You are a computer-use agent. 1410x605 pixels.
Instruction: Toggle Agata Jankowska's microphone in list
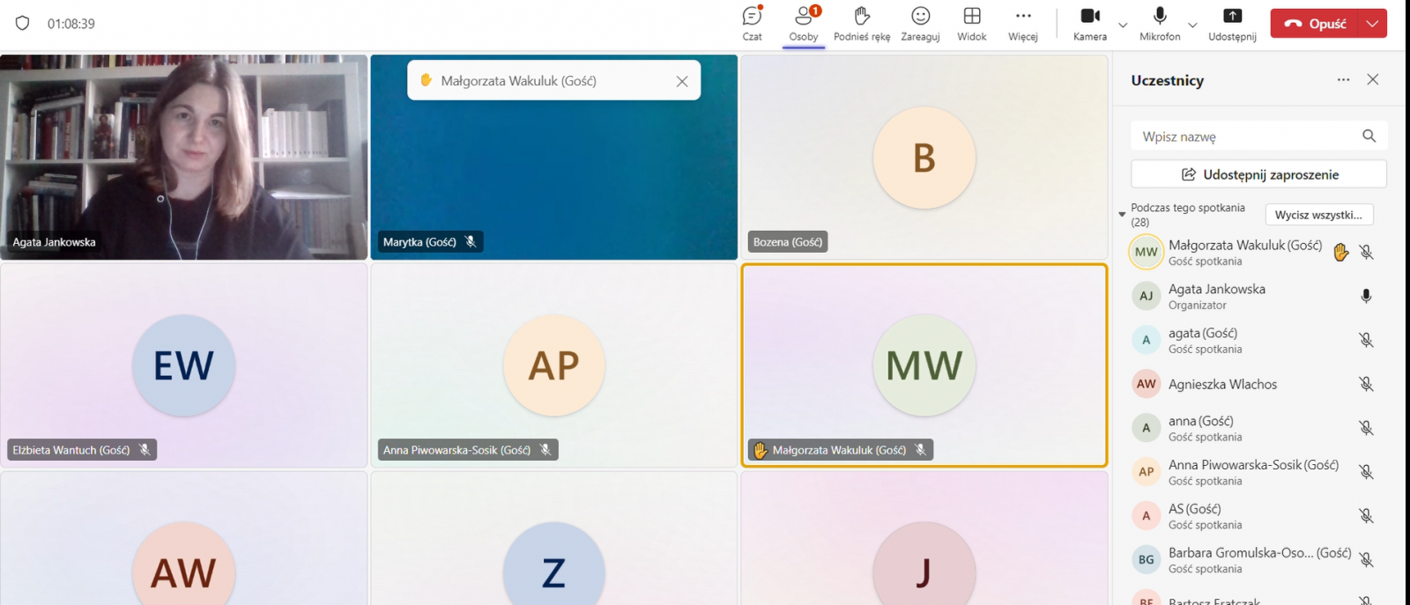1366,296
